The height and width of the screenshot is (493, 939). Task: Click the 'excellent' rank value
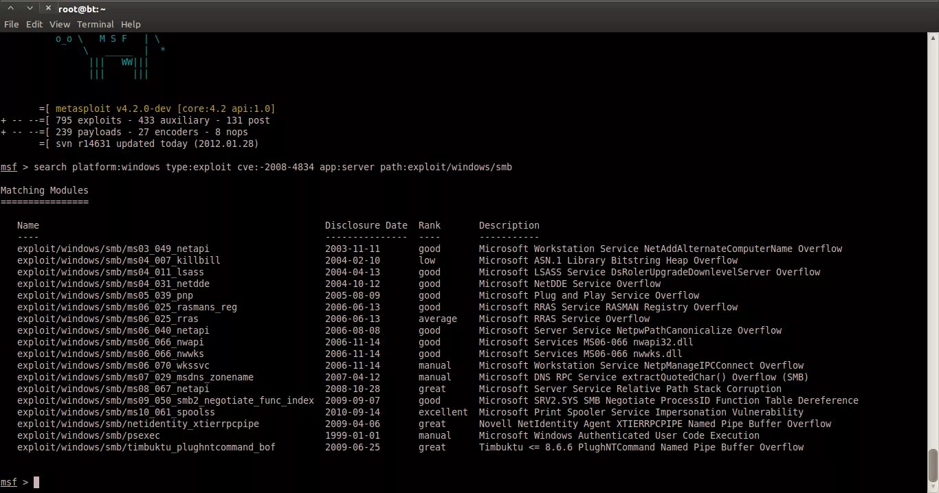point(443,412)
